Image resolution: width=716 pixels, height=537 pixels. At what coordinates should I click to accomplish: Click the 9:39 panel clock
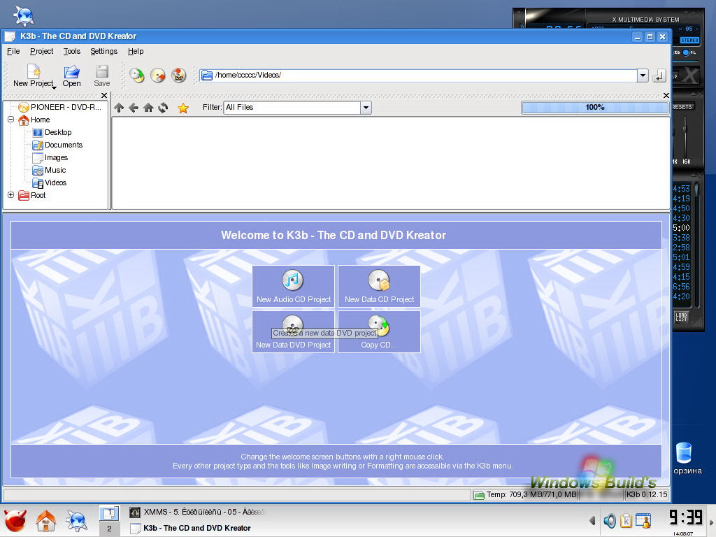pyautogui.click(x=685, y=517)
